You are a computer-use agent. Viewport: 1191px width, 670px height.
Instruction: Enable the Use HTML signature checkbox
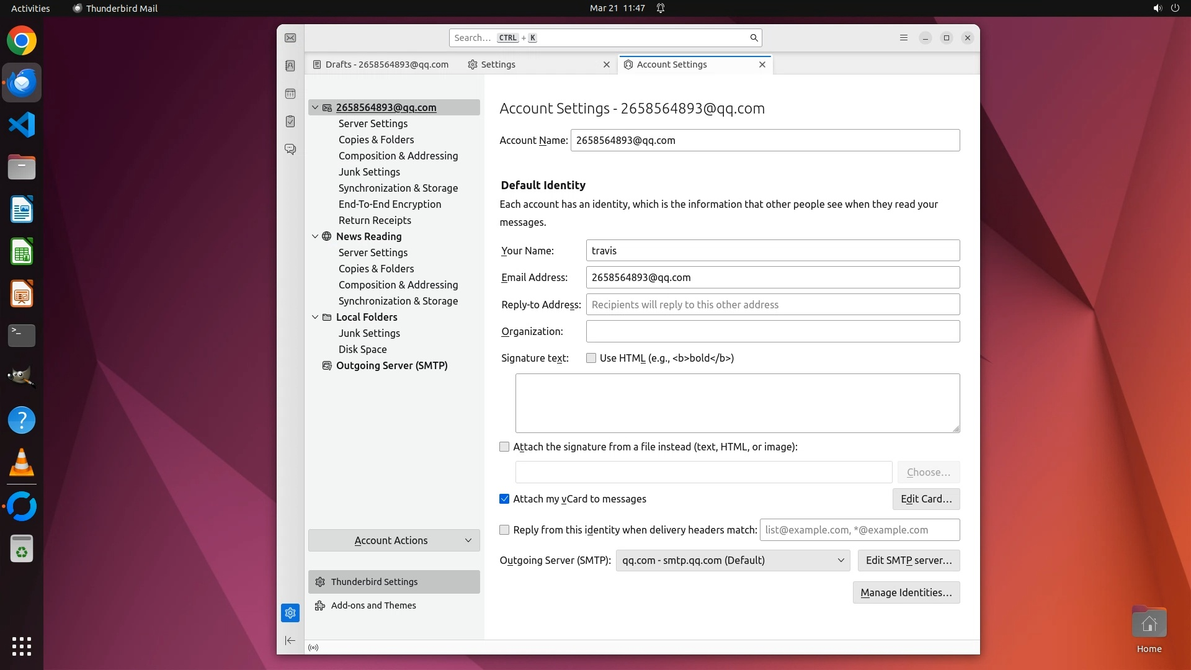click(591, 358)
